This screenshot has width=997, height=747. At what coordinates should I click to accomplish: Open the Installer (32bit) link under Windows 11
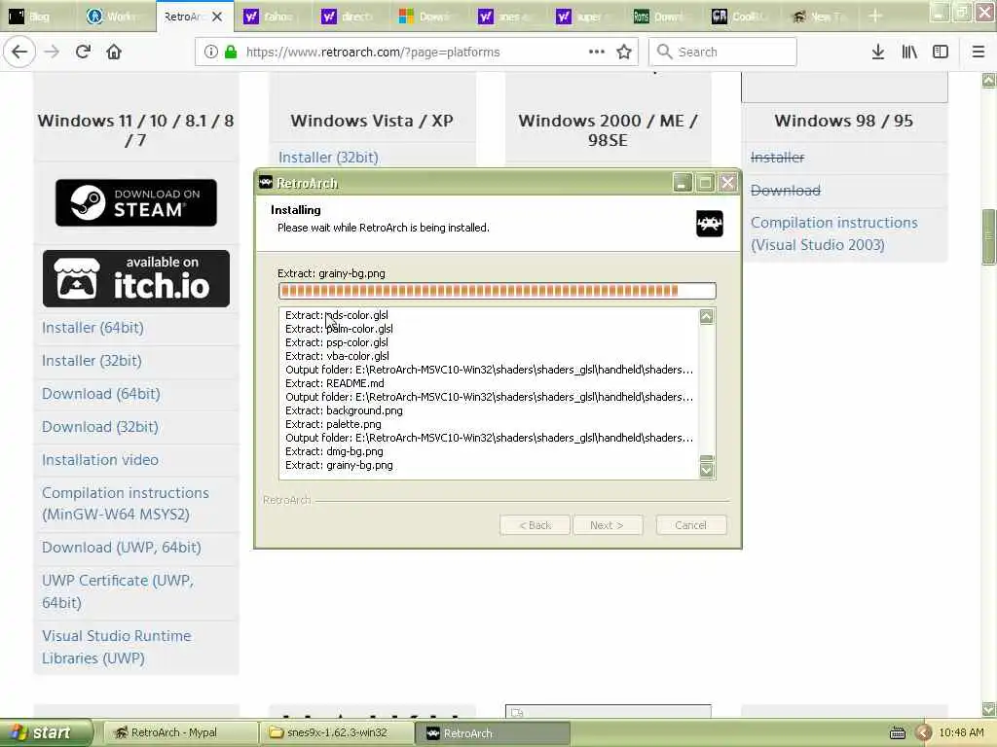pos(92,361)
